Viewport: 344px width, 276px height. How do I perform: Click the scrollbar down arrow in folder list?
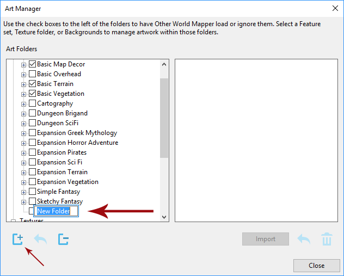[x=164, y=217]
